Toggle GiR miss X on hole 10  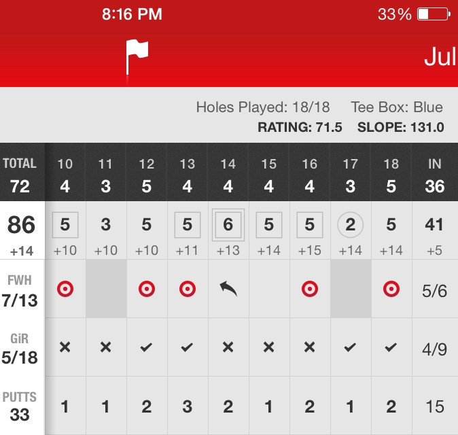tap(65, 347)
